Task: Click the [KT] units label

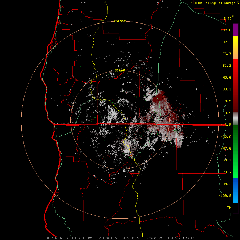Action: (x=228, y=18)
